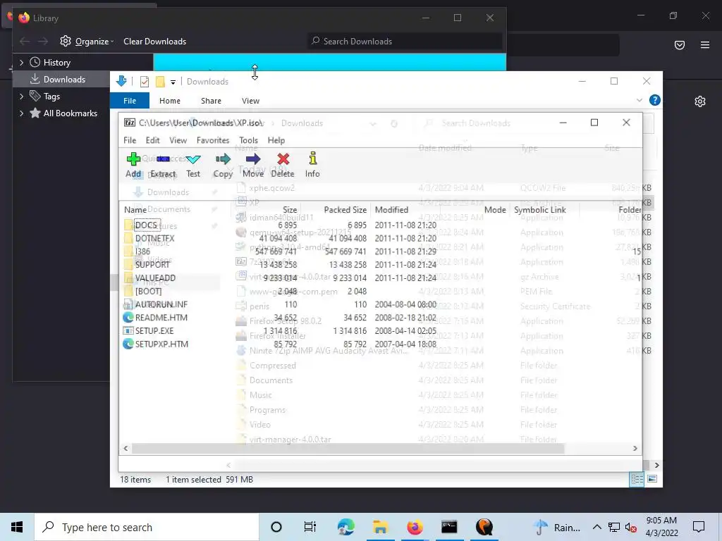Click the 7-Zip Move toolbar icon

[x=253, y=159]
